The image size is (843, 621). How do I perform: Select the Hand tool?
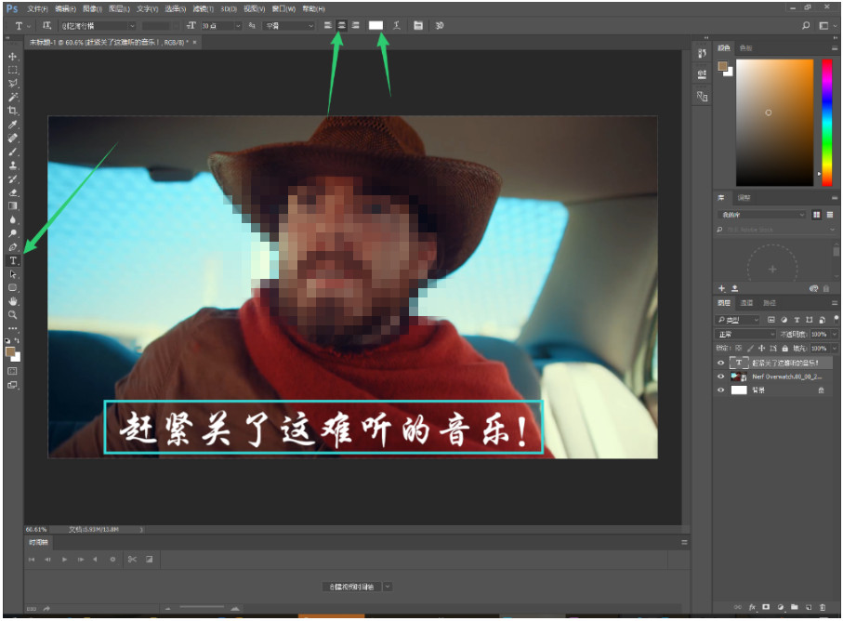(x=13, y=299)
